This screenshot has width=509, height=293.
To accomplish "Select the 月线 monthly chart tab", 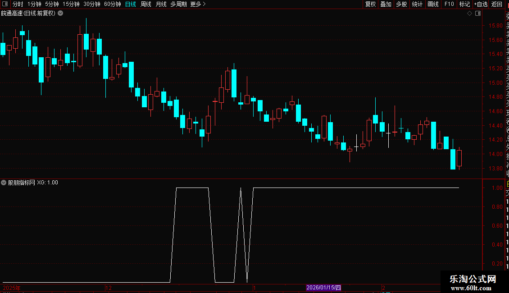I will [x=161, y=4].
